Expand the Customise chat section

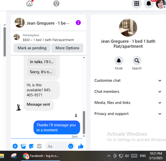128,81
